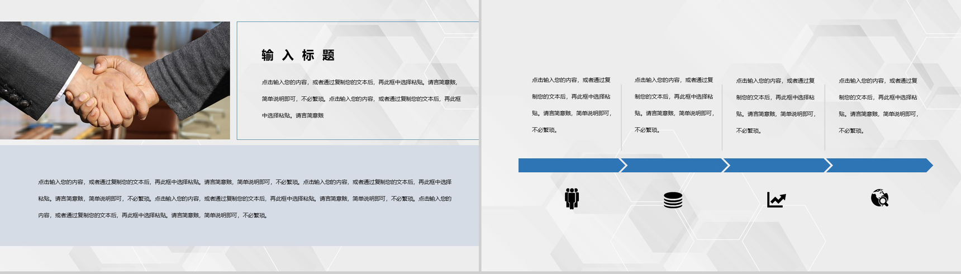Click the 输入标题 heading text
This screenshot has width=961, height=274.
pos(298,55)
